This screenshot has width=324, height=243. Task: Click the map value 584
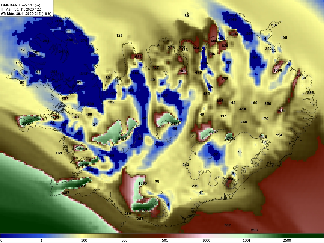(x=230, y=179)
